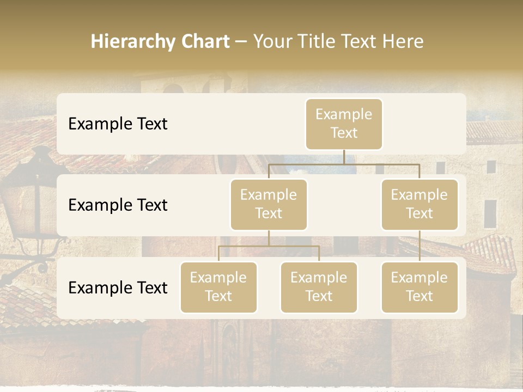Screen dimensions: 523x392
Task: Select the top-level hierarchy box
Action: pos(344,124)
